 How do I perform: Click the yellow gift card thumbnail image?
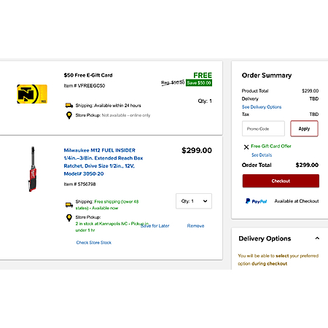click(32, 94)
